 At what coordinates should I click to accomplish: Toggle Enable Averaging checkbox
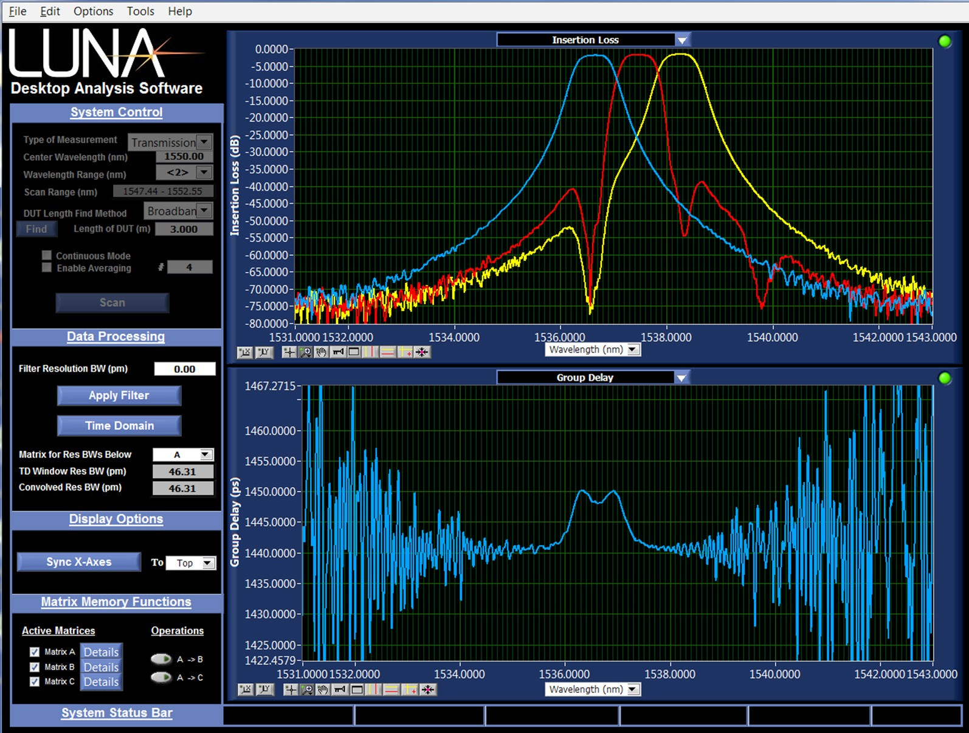(46, 268)
